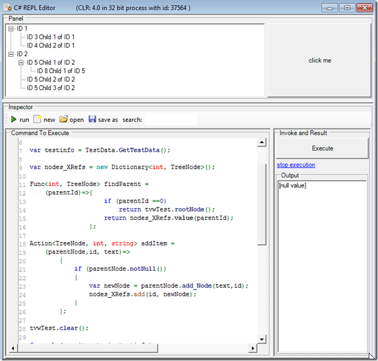This screenshot has height=361, width=378.
Task: Select ID 8 Child 1 of ID 5
Action: 61,71
